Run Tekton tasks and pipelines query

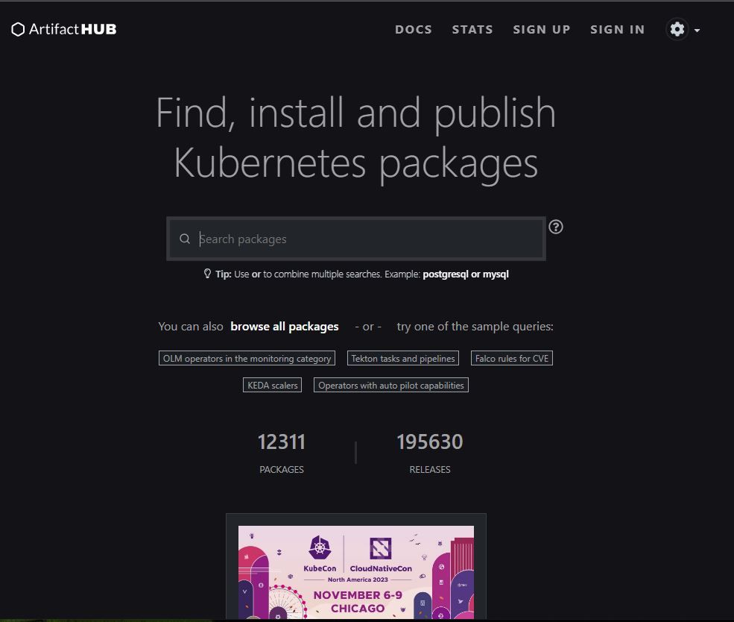point(403,358)
